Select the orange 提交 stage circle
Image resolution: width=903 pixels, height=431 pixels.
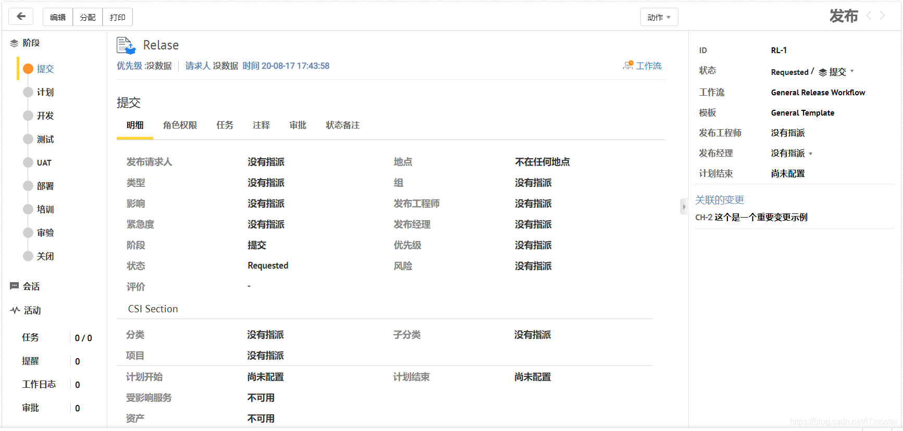click(28, 69)
